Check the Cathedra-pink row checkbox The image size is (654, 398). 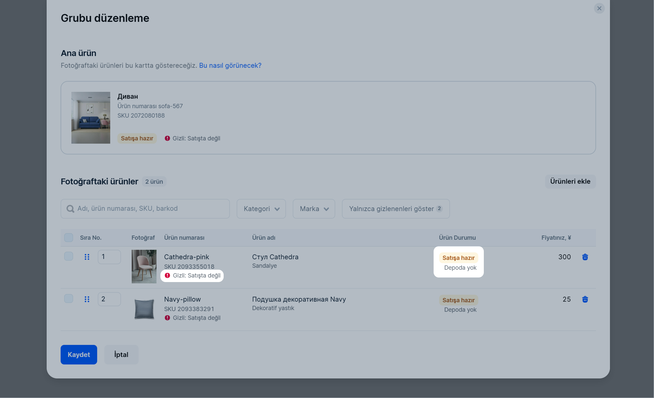pos(68,256)
